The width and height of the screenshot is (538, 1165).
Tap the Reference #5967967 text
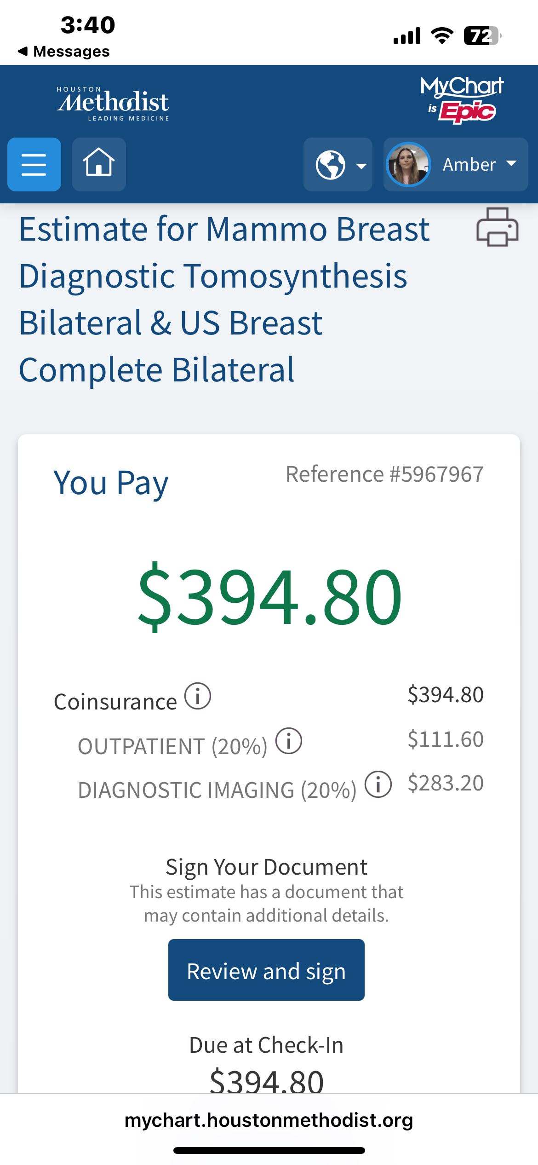click(x=384, y=474)
